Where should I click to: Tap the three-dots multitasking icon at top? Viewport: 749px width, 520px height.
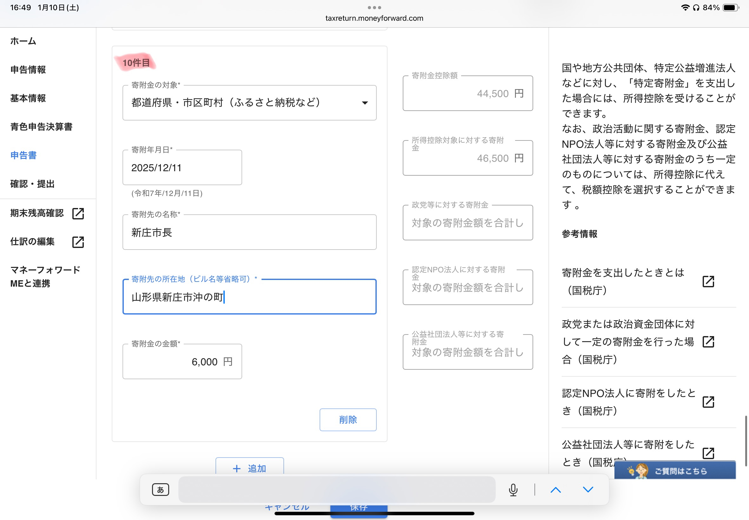click(374, 8)
